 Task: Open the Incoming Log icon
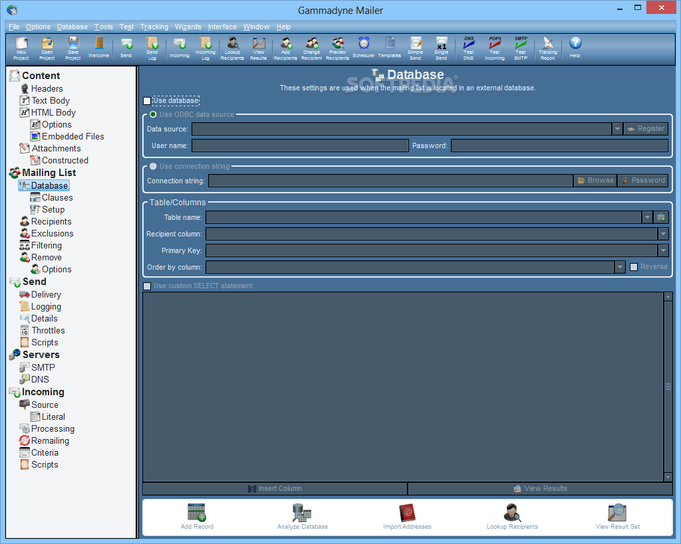(x=205, y=48)
